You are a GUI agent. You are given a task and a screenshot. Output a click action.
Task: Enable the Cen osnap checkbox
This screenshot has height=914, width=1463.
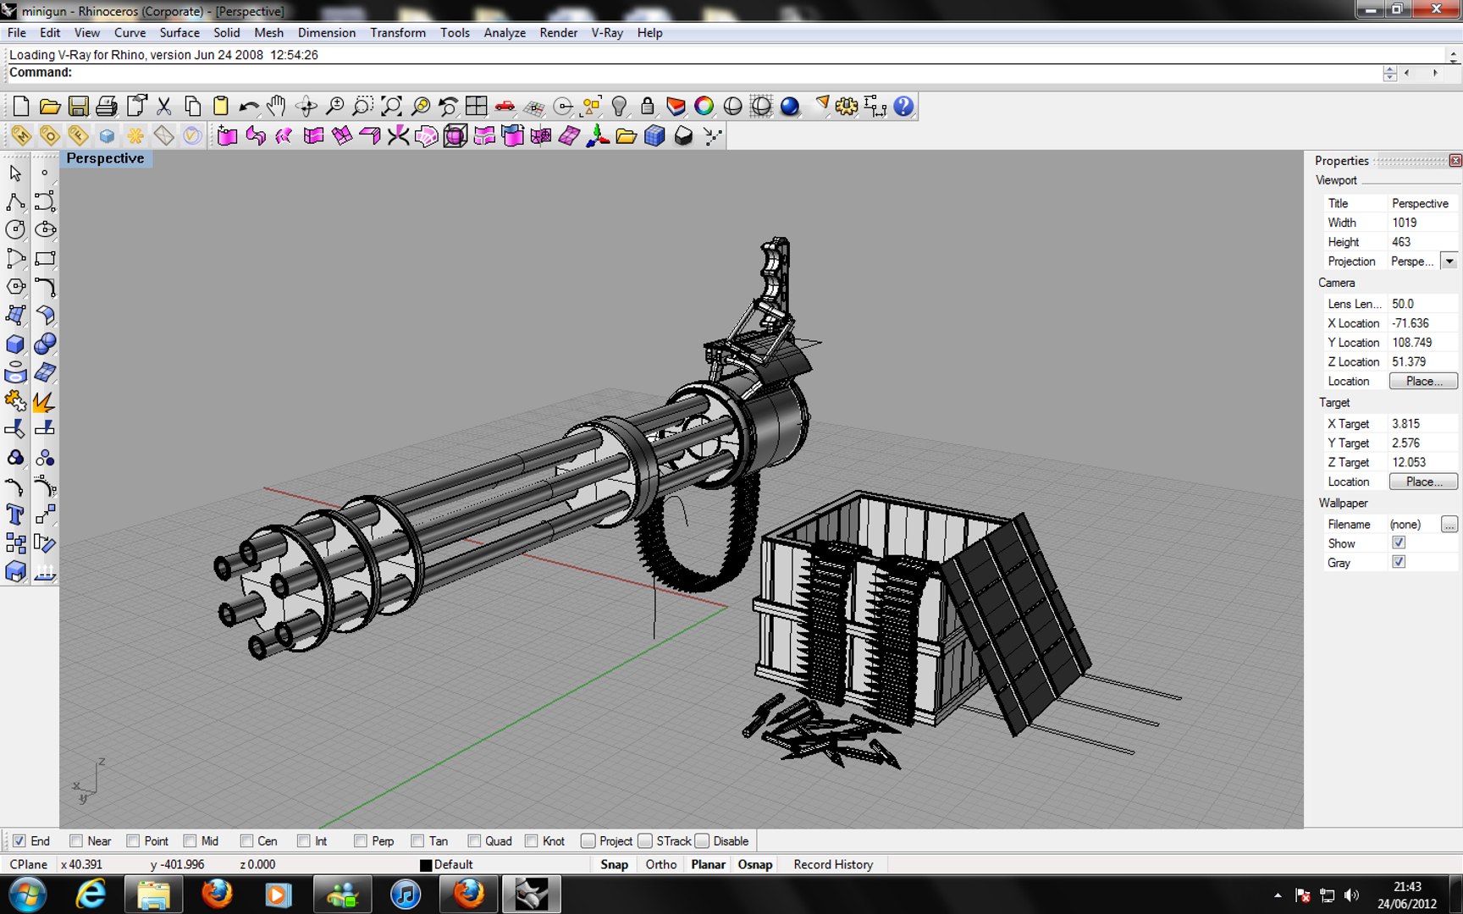[x=246, y=840]
